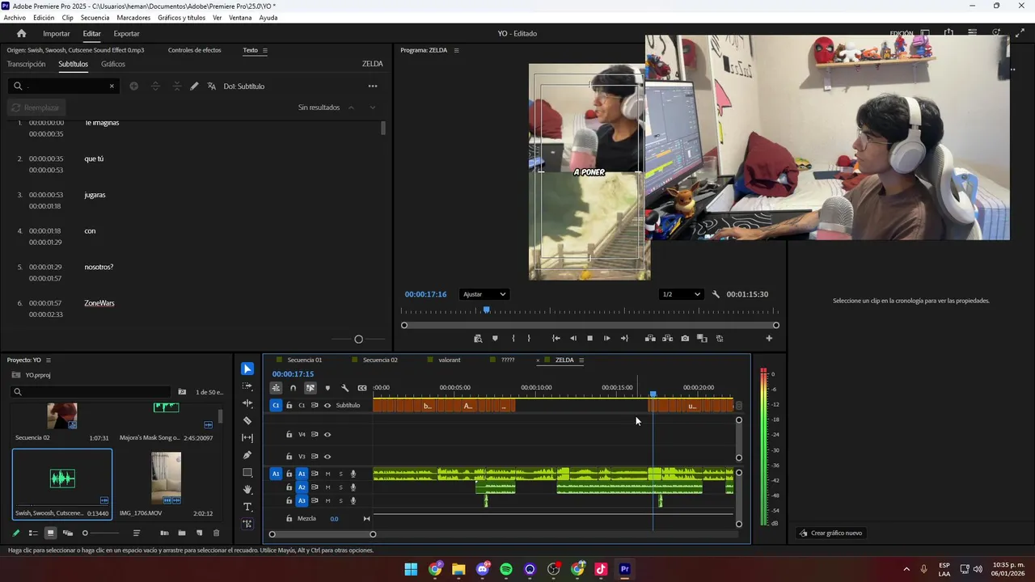
Task: Open the Programa: ZELDA panel menu
Action: [x=456, y=50]
